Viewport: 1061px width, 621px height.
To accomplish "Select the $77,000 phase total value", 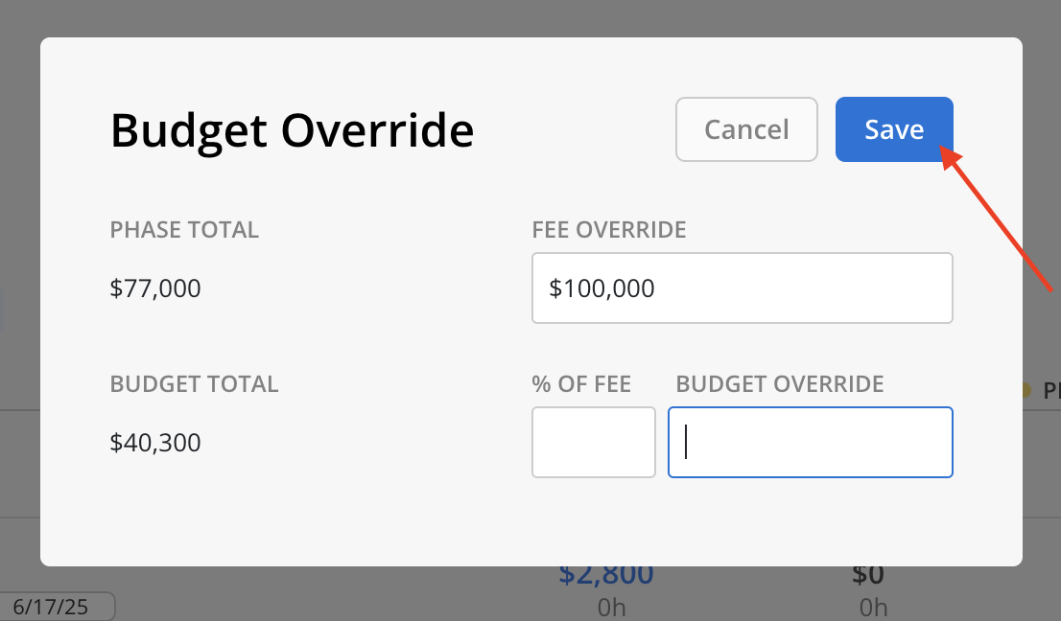I will (x=155, y=288).
